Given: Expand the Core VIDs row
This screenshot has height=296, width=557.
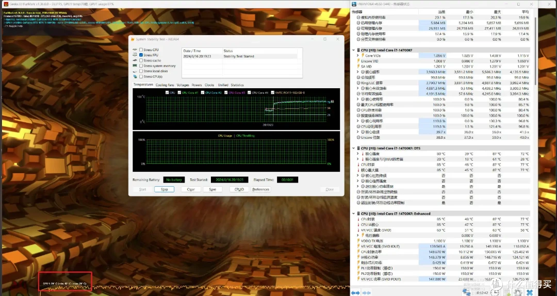Looking at the screenshot, I should [358, 55].
